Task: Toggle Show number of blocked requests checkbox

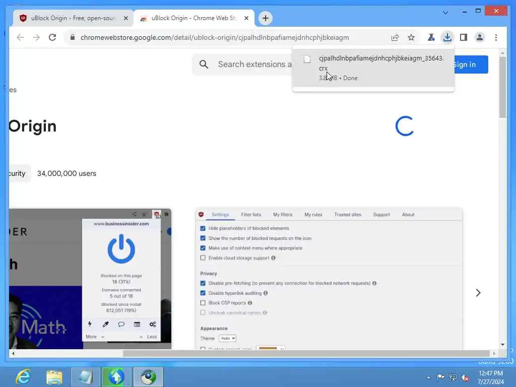Action: point(203,238)
